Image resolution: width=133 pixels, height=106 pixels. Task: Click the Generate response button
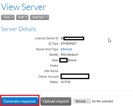20,101
